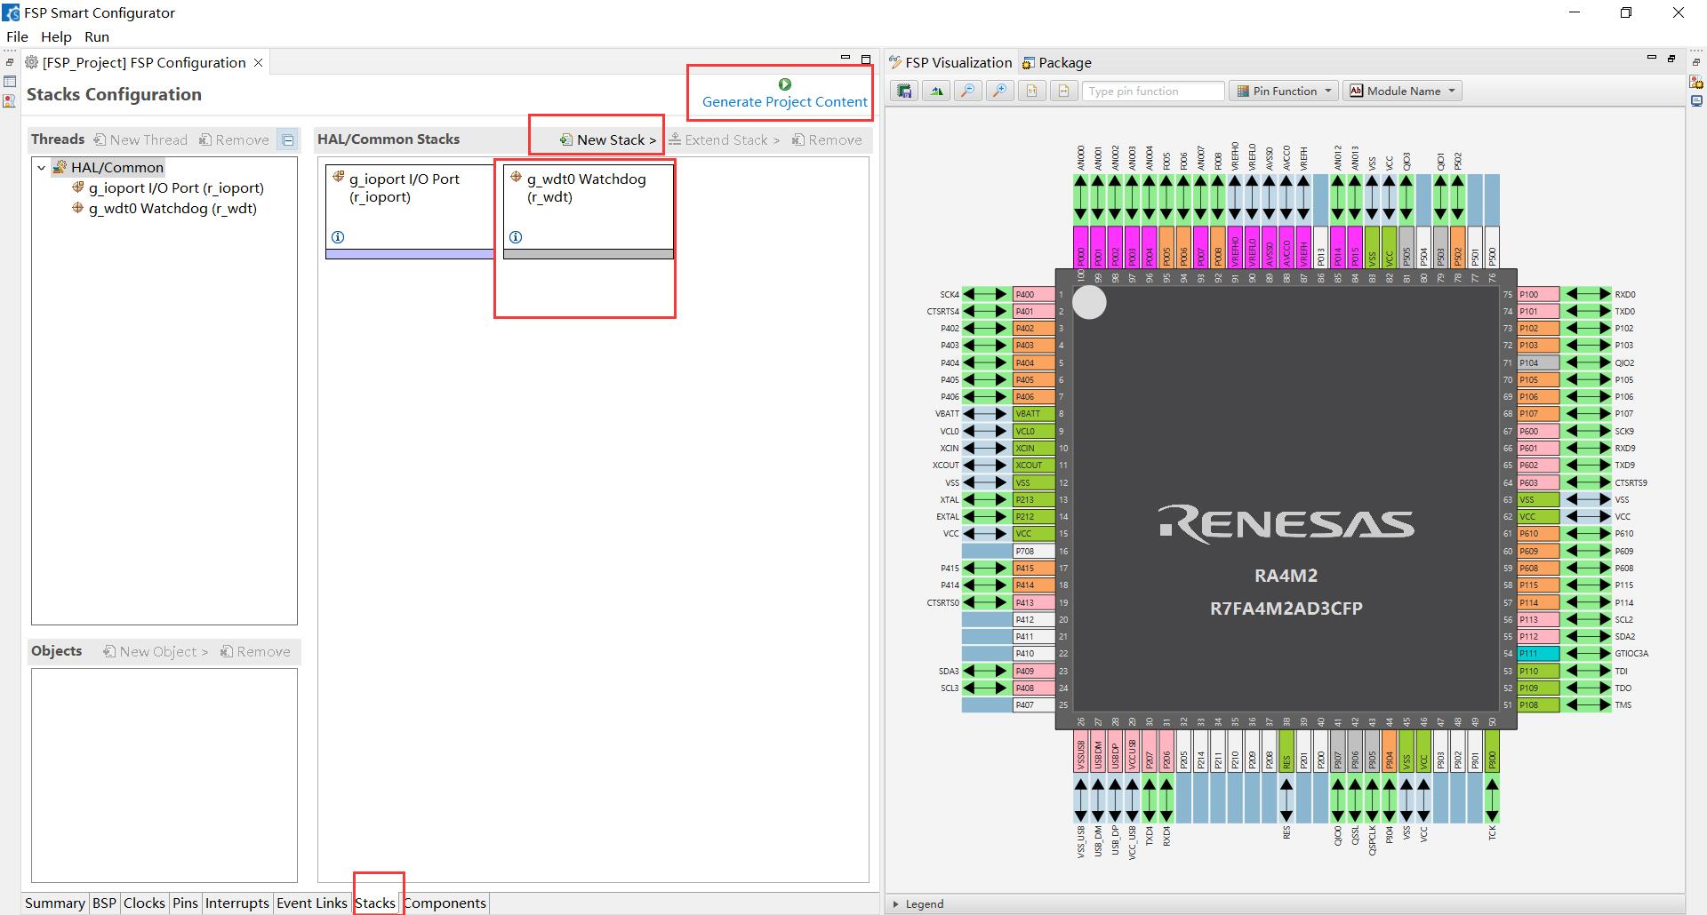This screenshot has height=915, width=1707.
Task: Open the third left sidebar view icon
Action: click(10, 101)
